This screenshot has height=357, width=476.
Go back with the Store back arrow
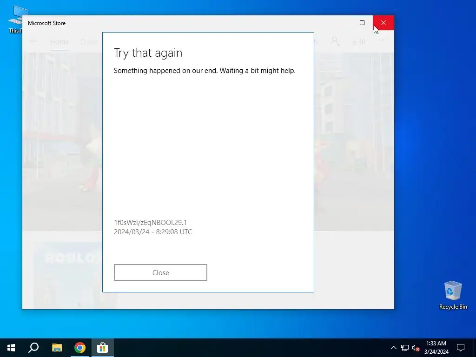(x=33, y=41)
